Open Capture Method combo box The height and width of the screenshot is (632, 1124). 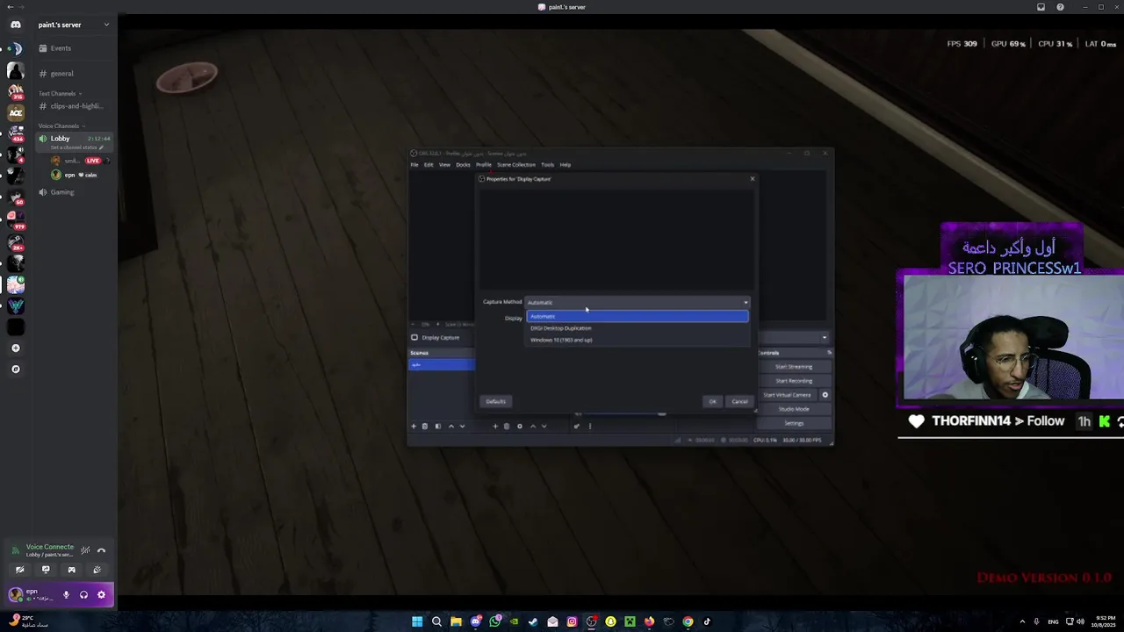[638, 303]
